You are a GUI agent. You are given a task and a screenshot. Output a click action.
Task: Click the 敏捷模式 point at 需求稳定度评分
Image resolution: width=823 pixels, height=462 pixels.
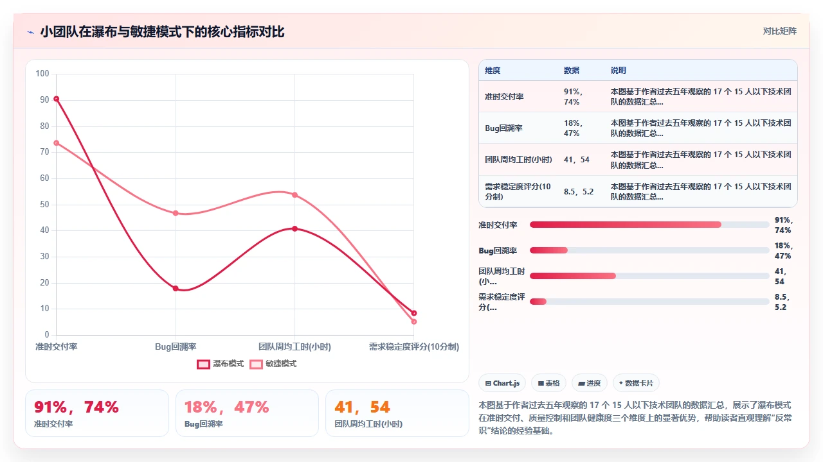(414, 321)
